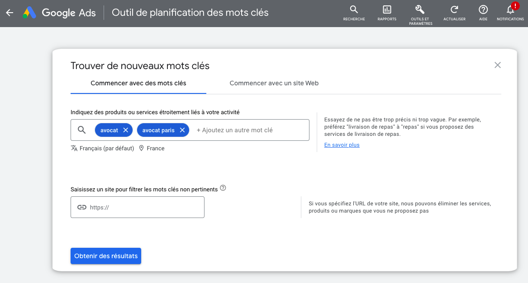Viewport: 528px width, 283px height.
Task: Open the Rapports chart icon
Action: [x=387, y=10]
